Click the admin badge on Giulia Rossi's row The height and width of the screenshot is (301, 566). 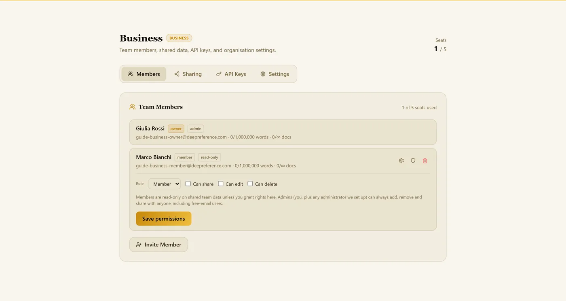196,129
